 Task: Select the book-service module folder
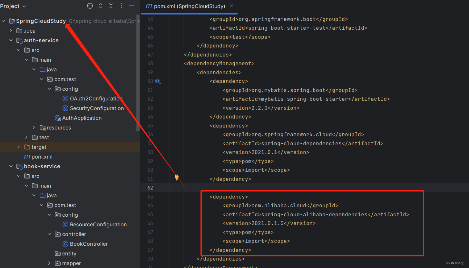click(x=42, y=166)
